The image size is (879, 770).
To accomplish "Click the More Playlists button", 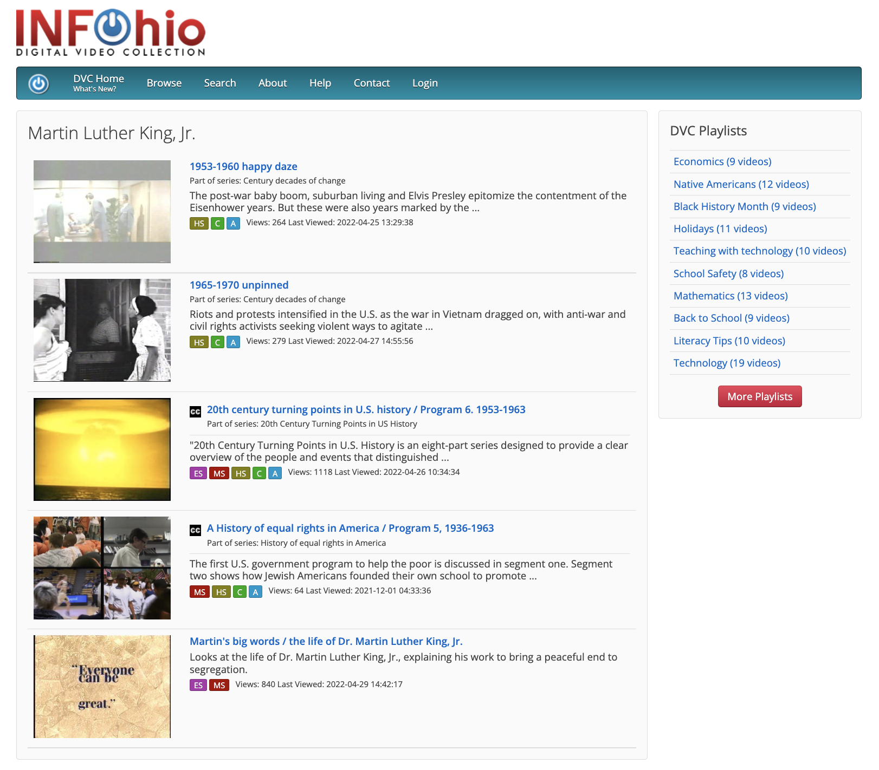I will click(760, 396).
